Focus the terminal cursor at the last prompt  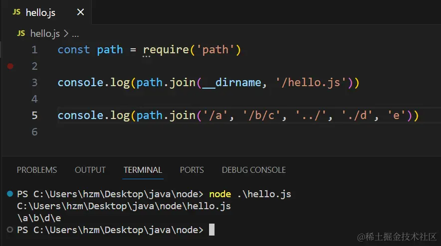point(212,230)
